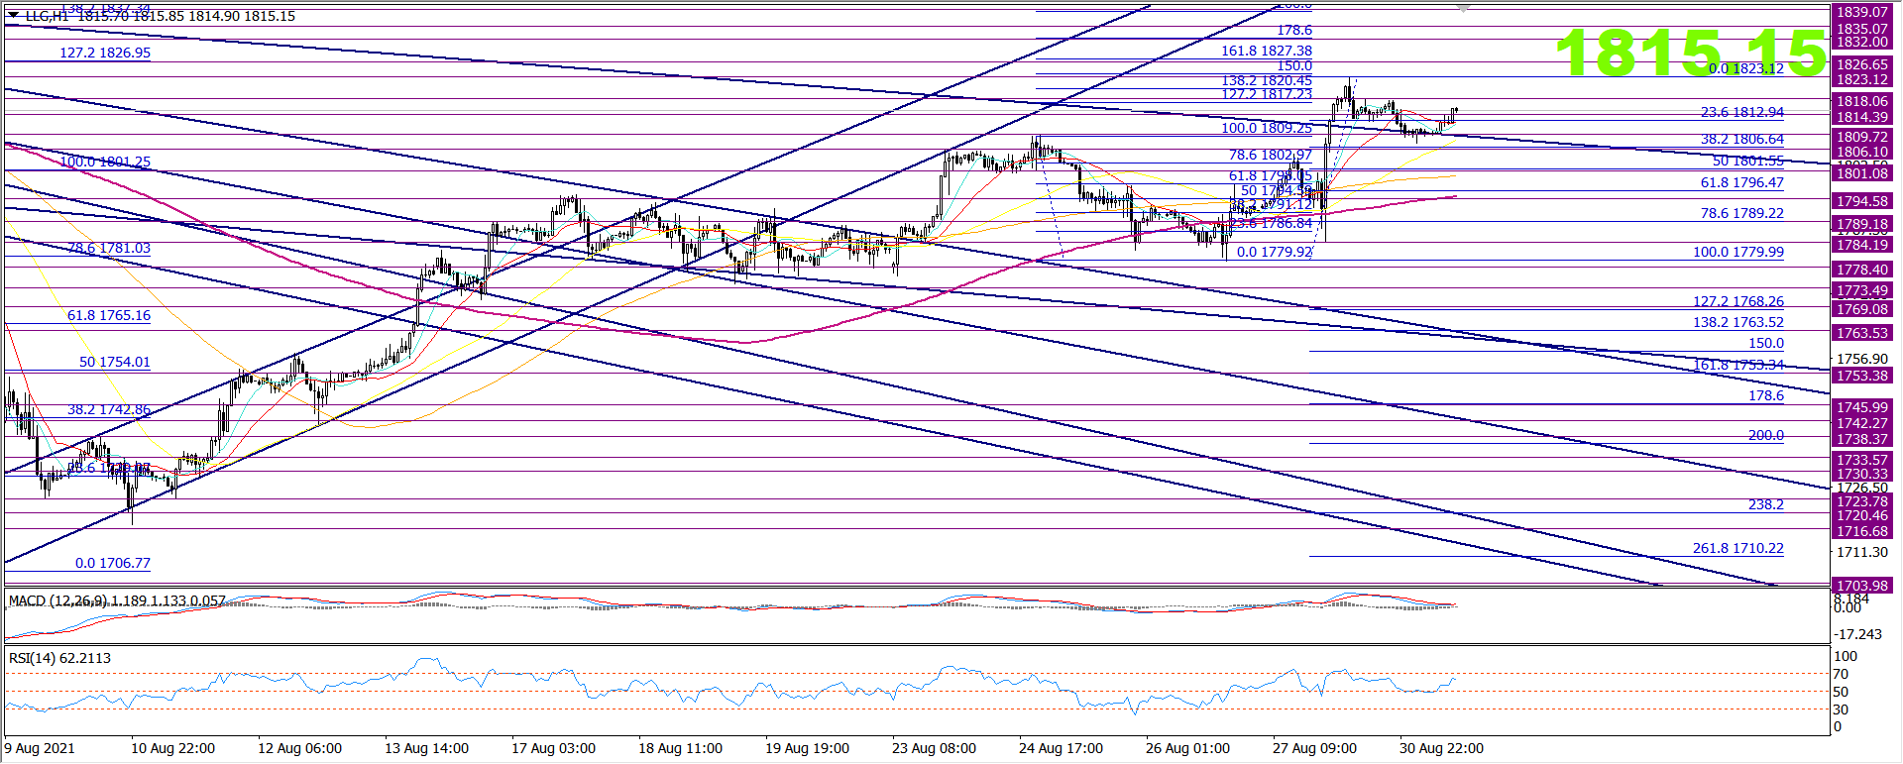Select Fibonacci label 0.0 1706.77
Image resolution: width=1903 pixels, height=764 pixels.
pyautogui.click(x=113, y=563)
